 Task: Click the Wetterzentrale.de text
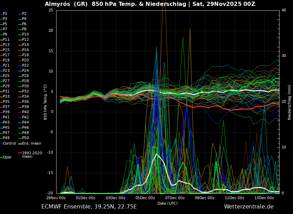(249, 207)
